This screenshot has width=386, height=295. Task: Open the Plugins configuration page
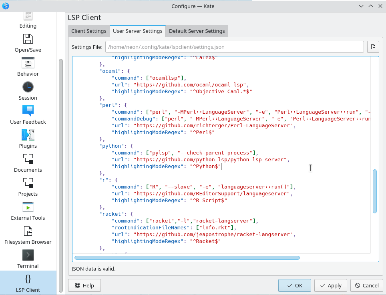pyautogui.click(x=28, y=139)
